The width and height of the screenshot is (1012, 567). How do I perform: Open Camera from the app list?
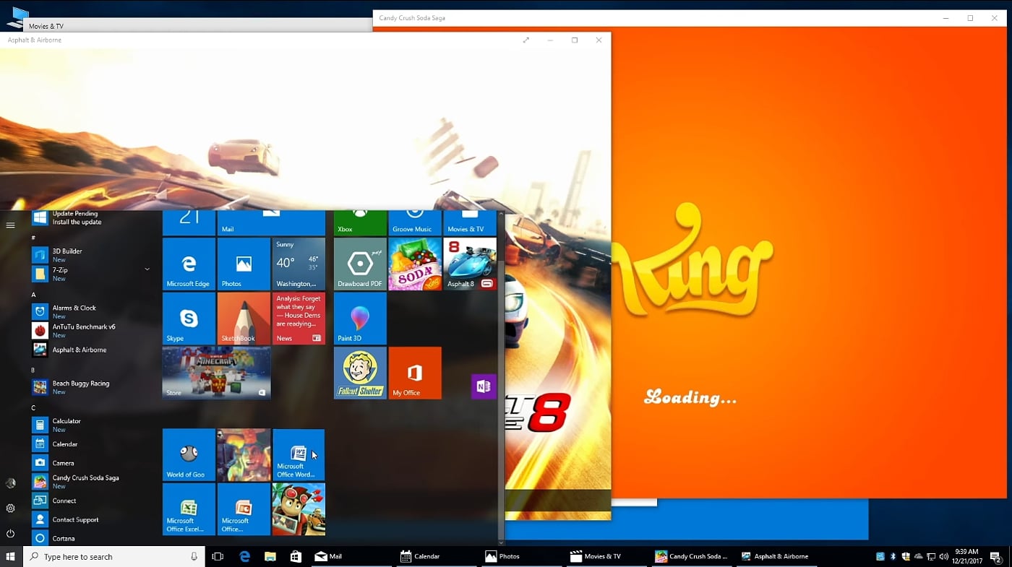tap(91, 462)
